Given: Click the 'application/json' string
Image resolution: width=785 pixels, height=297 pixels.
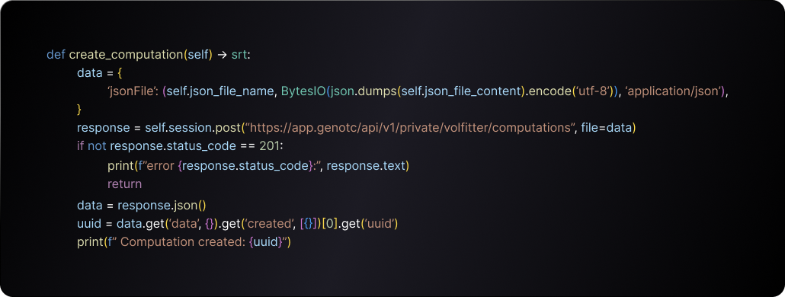Looking at the screenshot, I should [674, 91].
